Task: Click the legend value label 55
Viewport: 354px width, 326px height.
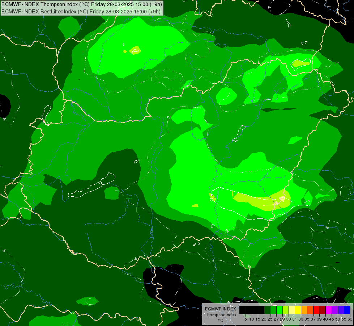Action: [344, 319]
